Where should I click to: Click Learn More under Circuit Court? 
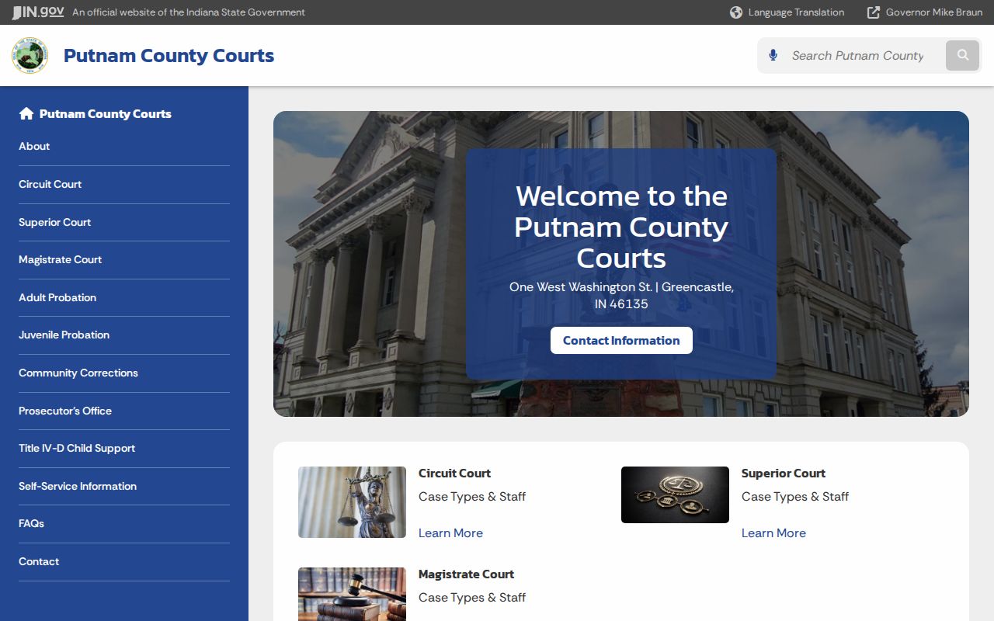pyautogui.click(x=450, y=533)
